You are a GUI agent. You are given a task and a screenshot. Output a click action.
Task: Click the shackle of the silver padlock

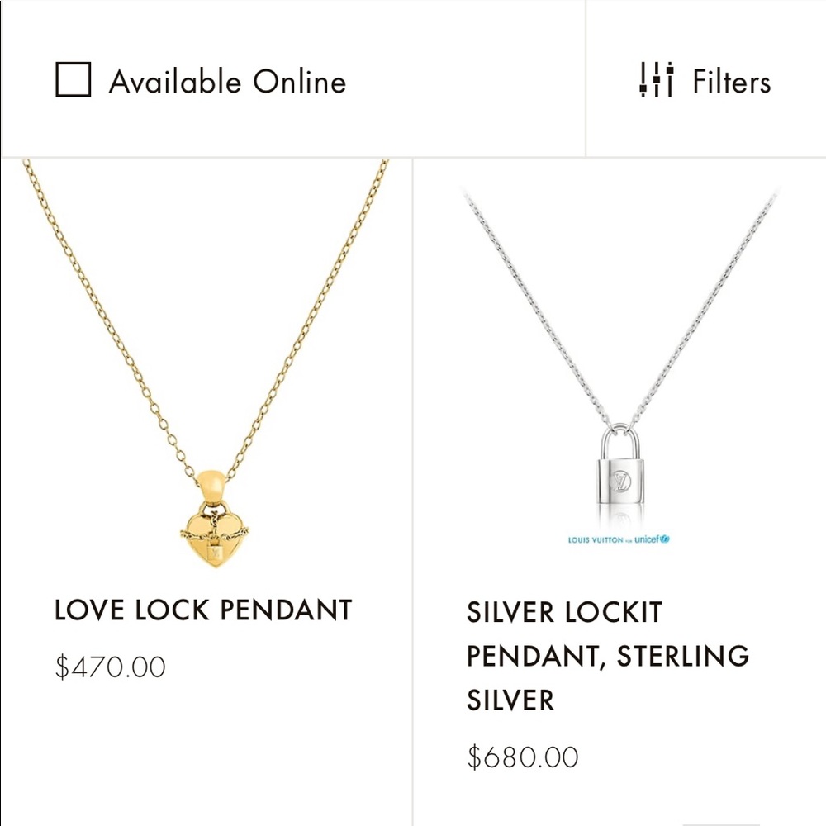(x=618, y=438)
